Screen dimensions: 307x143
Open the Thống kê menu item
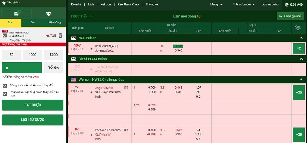(x=152, y=5)
